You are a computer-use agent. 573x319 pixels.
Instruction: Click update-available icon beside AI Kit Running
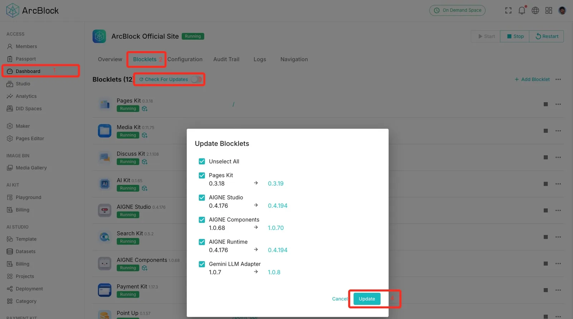coord(144,188)
